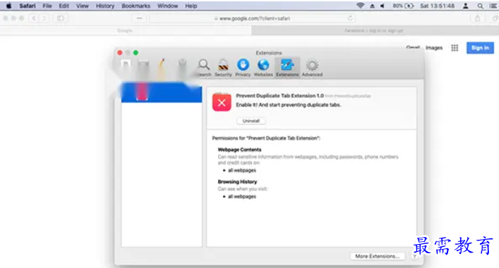Screen dimensions: 499x268
Task: Click the blue Sign in button
Action: click(480, 48)
